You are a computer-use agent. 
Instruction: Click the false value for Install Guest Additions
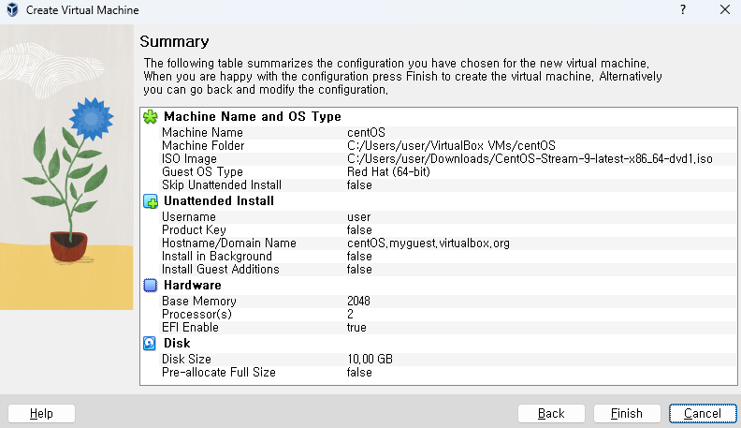[359, 269]
